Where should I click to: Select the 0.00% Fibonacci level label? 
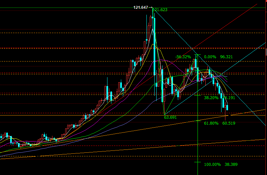pos(210,57)
